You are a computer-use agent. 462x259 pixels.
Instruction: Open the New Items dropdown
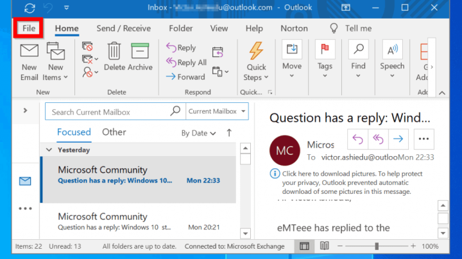pos(55,62)
